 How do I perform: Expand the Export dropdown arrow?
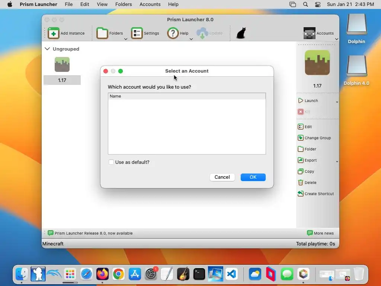point(337,162)
